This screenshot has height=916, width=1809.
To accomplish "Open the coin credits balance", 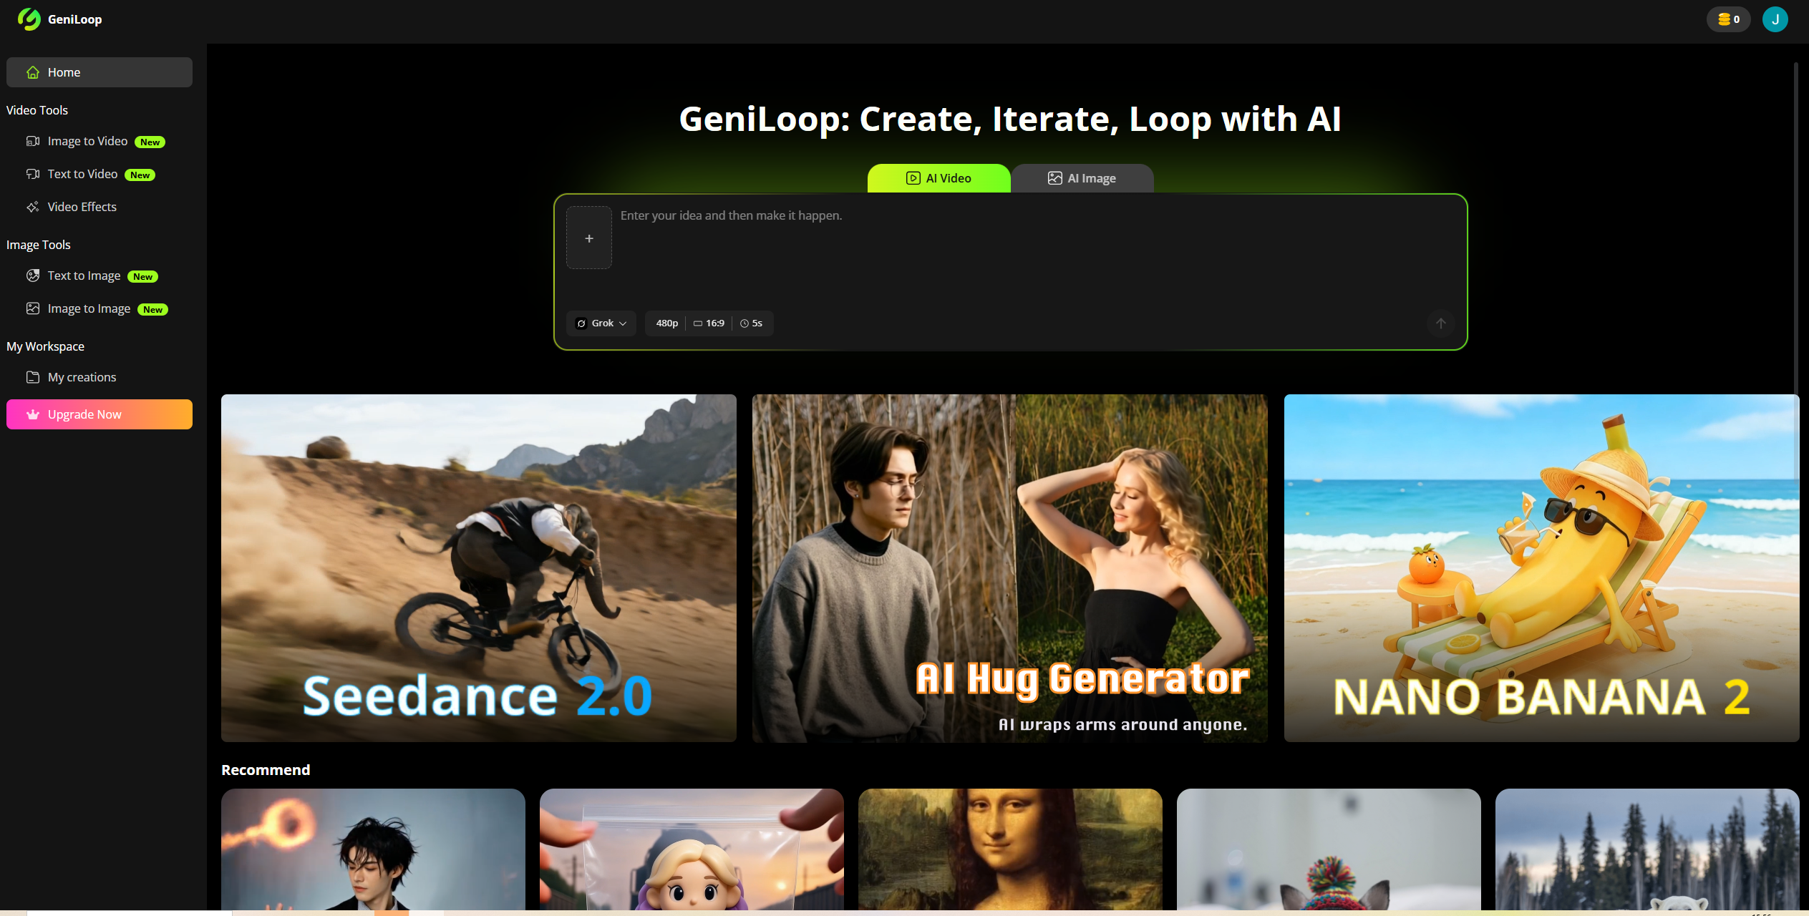I will click(x=1728, y=19).
